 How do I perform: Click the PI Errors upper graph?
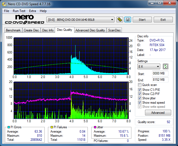point(71,56)
